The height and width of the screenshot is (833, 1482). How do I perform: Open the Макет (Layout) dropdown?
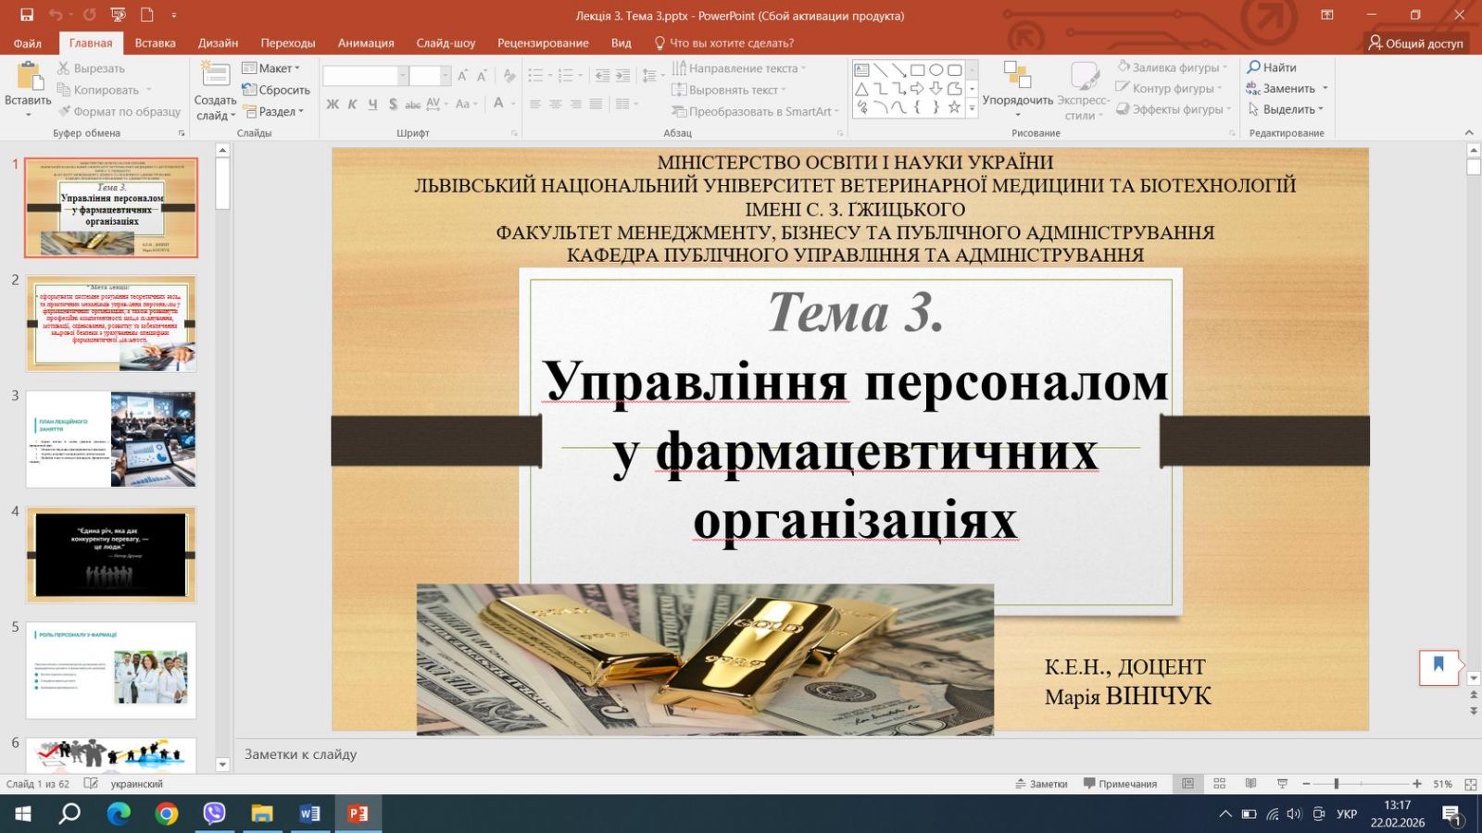(274, 68)
